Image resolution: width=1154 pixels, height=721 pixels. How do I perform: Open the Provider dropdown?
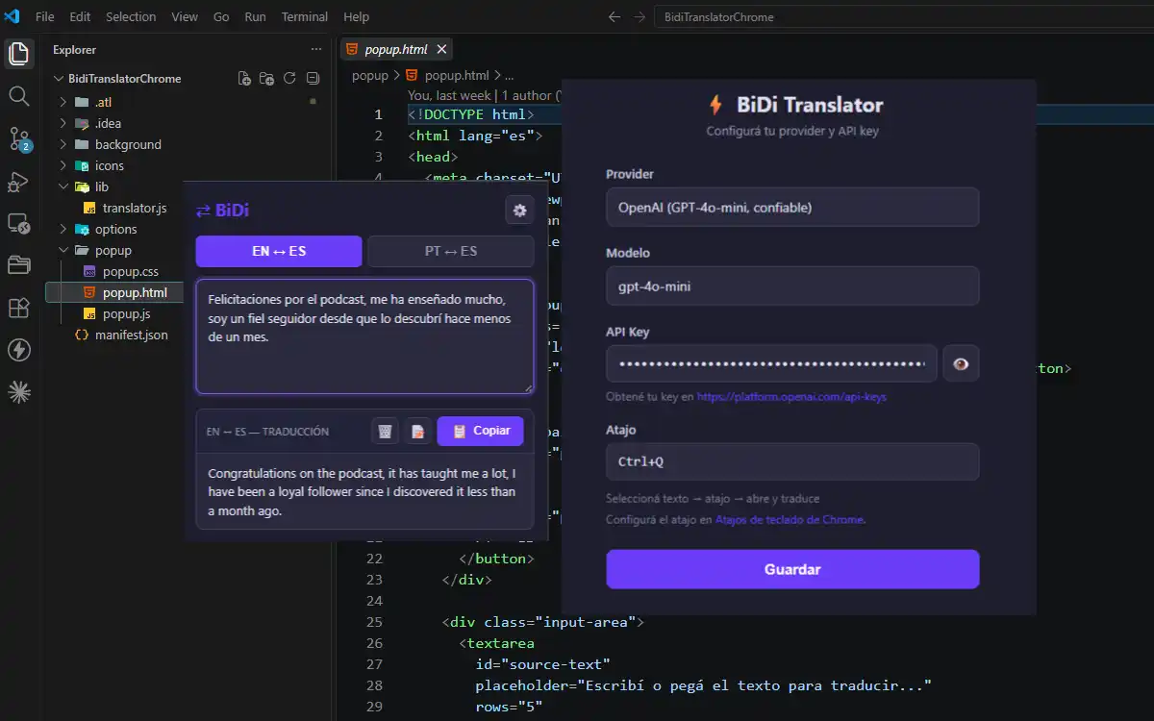click(792, 207)
